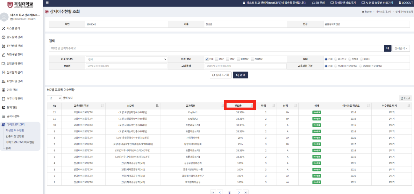Click the LOGOUT lock icon

(400, 3)
